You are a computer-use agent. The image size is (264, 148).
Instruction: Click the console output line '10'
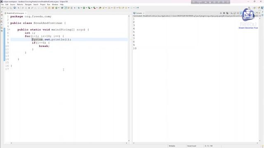tap(135, 49)
